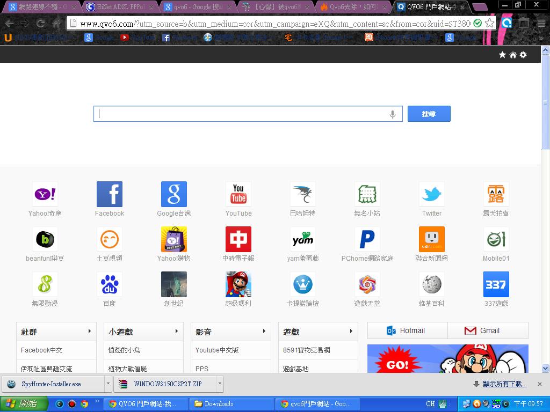
Task: Open the Yahoo!奇摩 site icon
Action: (x=45, y=194)
